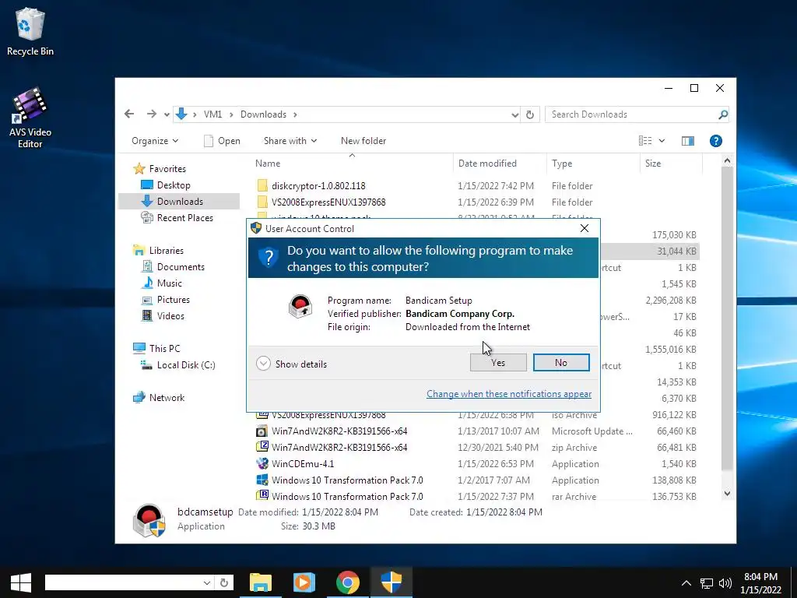Click the file list scroll up arrow
The image size is (797, 598).
pos(727,160)
